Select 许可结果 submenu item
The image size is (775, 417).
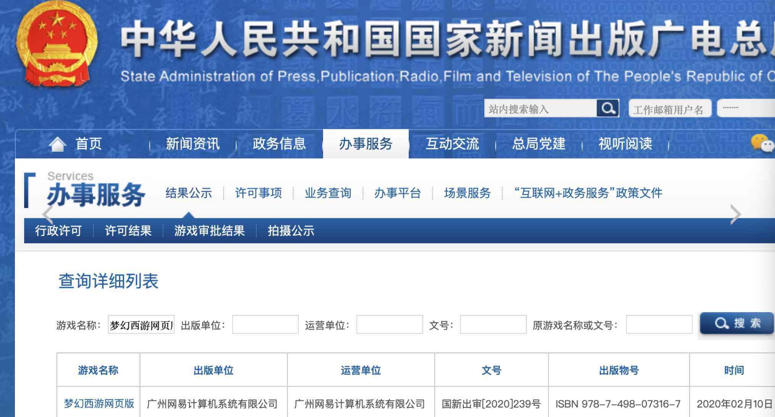[x=128, y=231]
